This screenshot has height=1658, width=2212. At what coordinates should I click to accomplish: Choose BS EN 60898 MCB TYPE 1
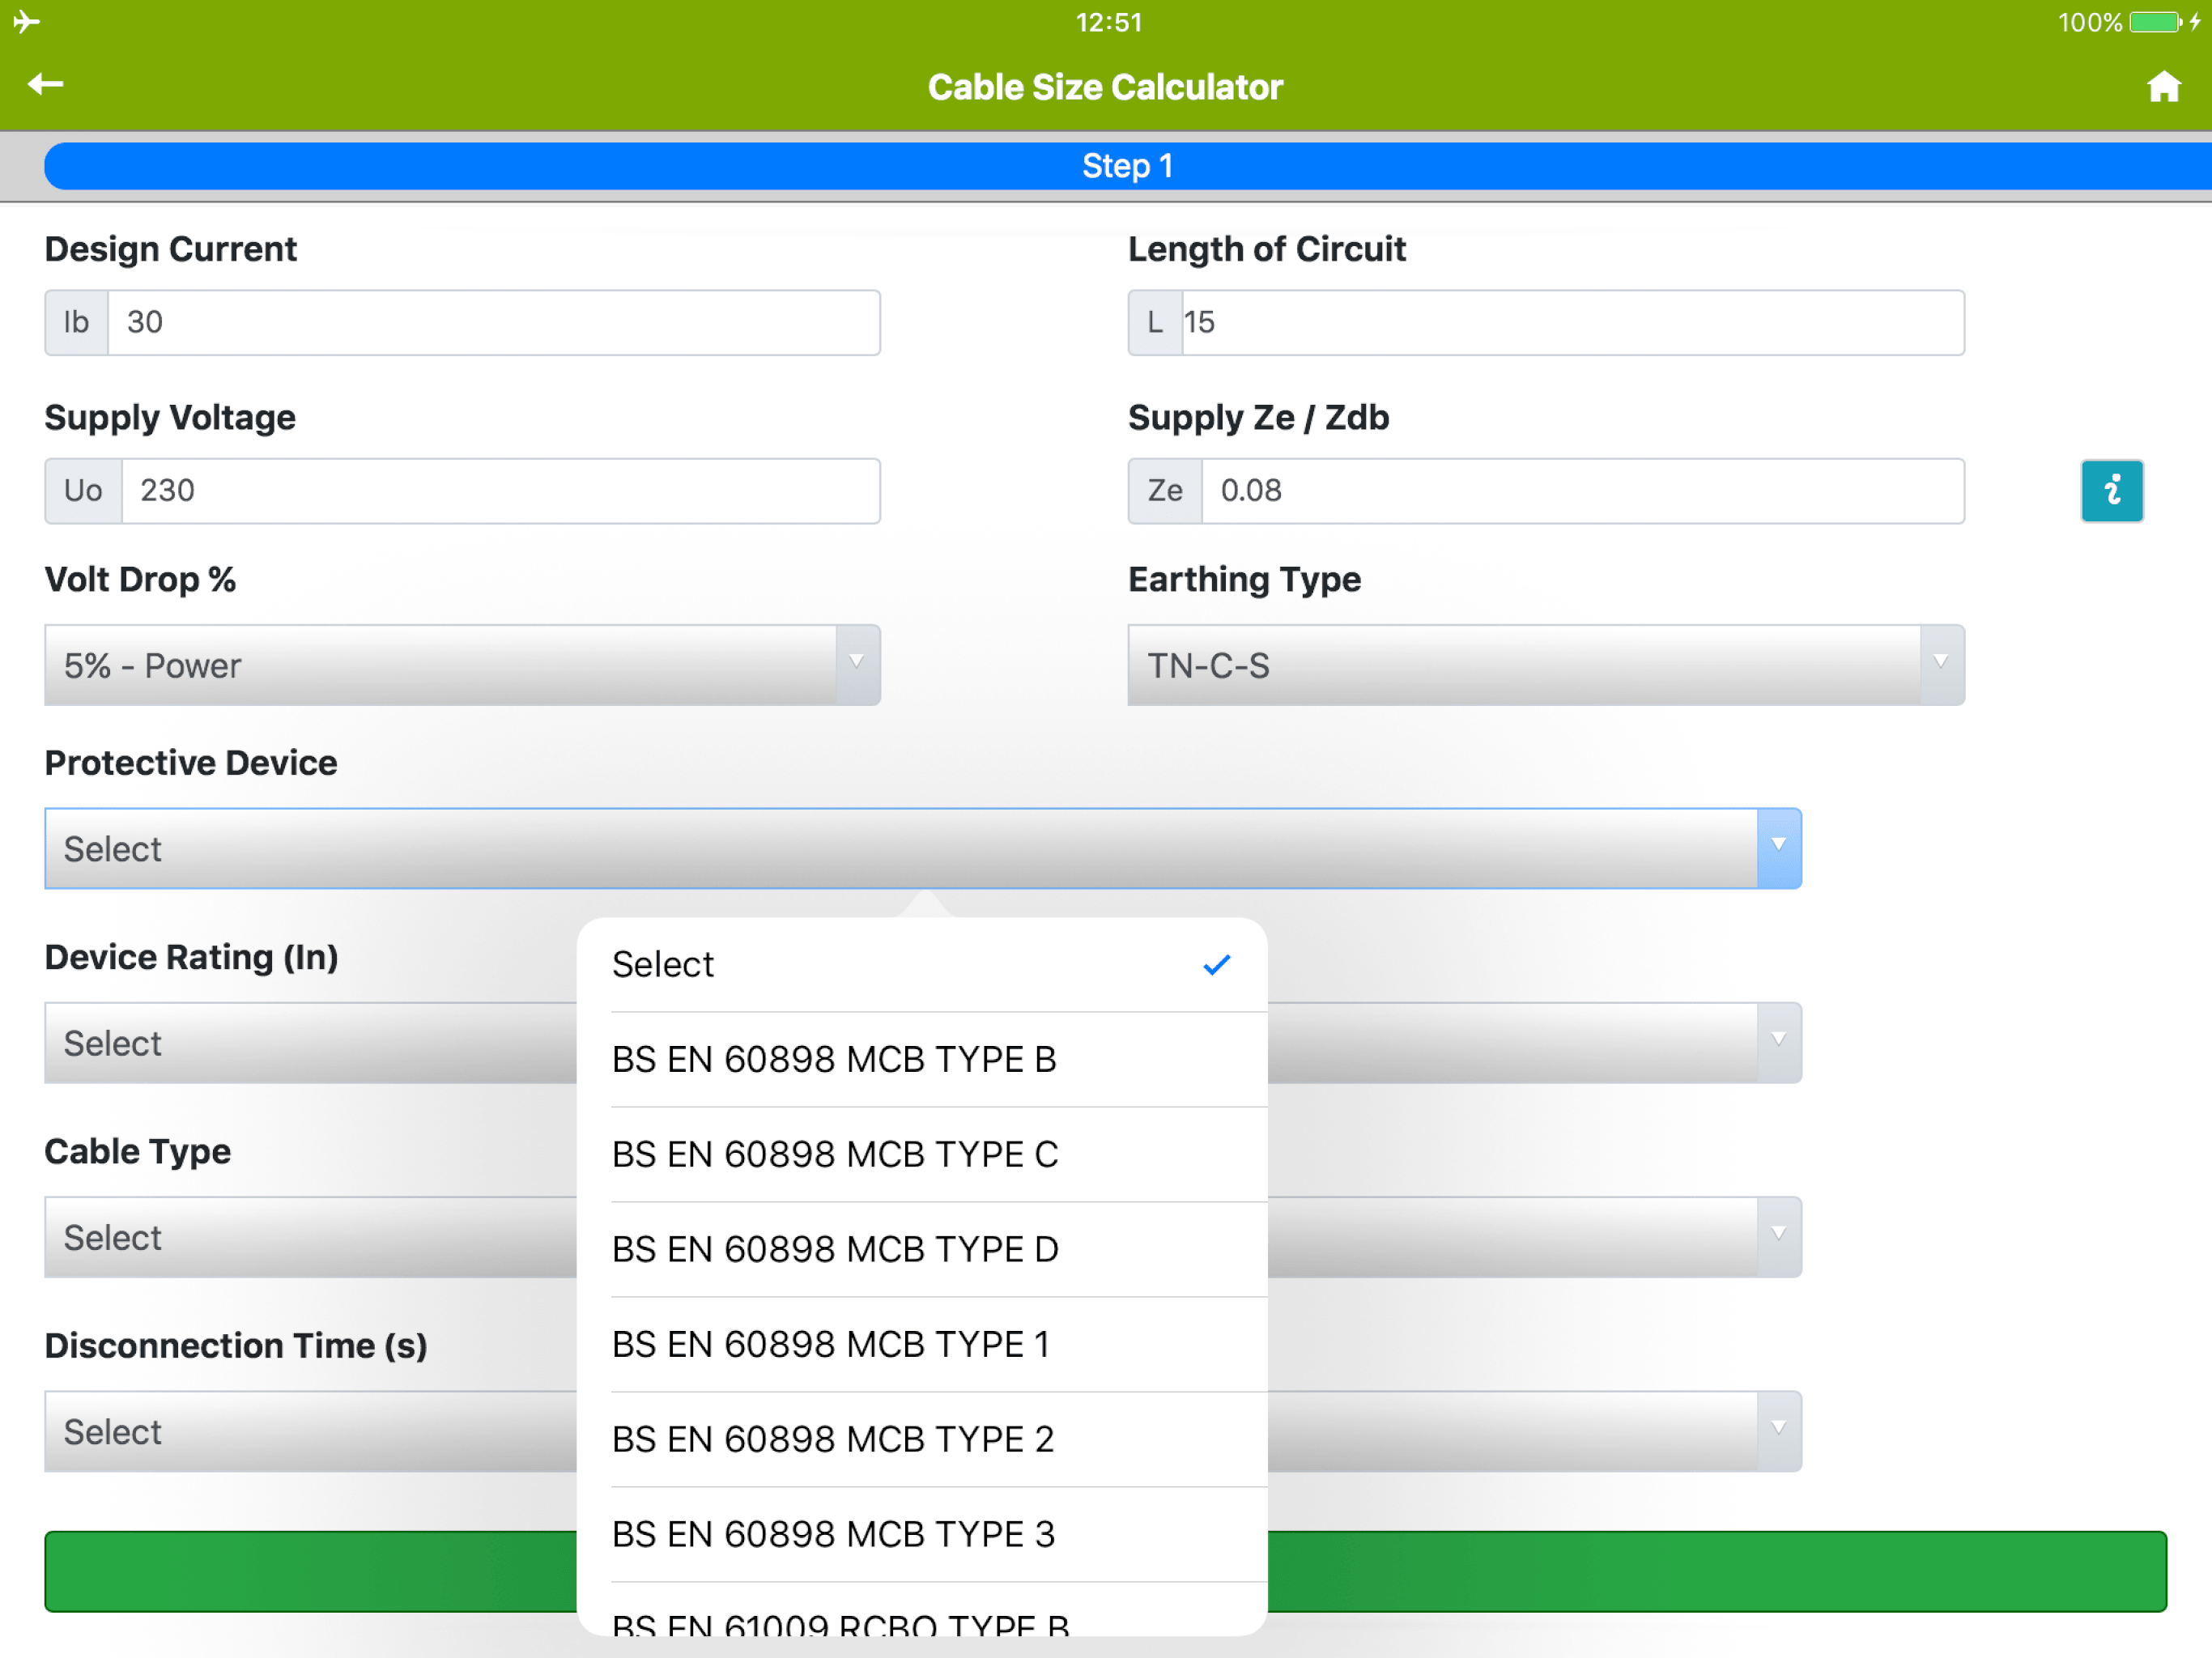pyautogui.click(x=920, y=1344)
